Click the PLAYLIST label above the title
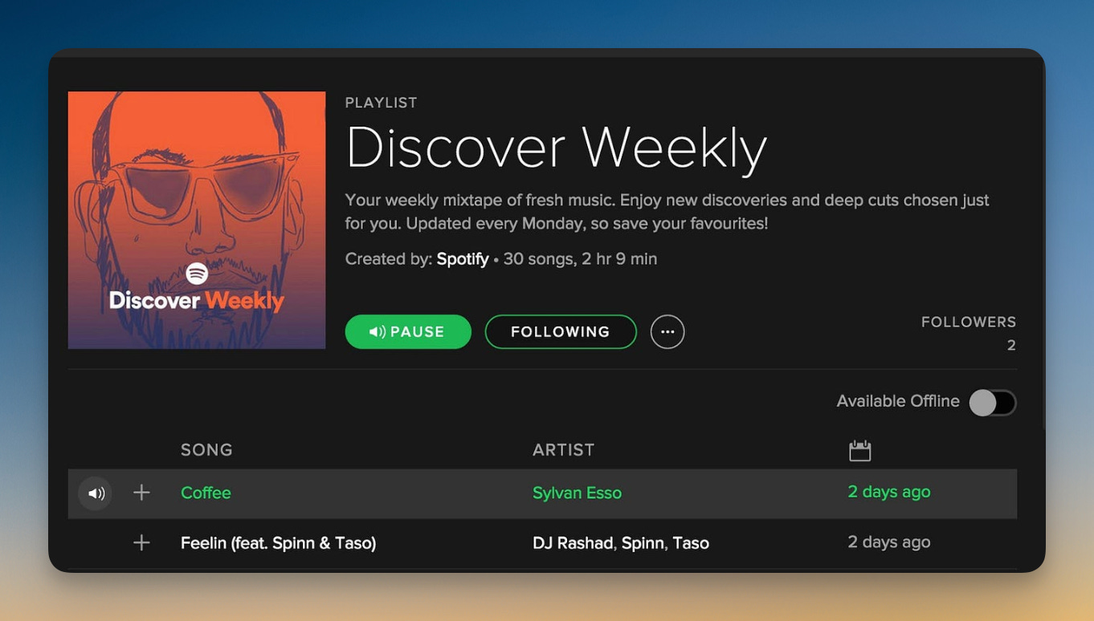The image size is (1094, 621). click(381, 103)
